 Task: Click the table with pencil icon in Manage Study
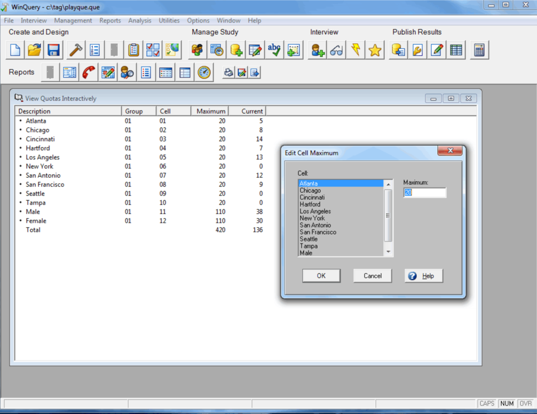255,50
